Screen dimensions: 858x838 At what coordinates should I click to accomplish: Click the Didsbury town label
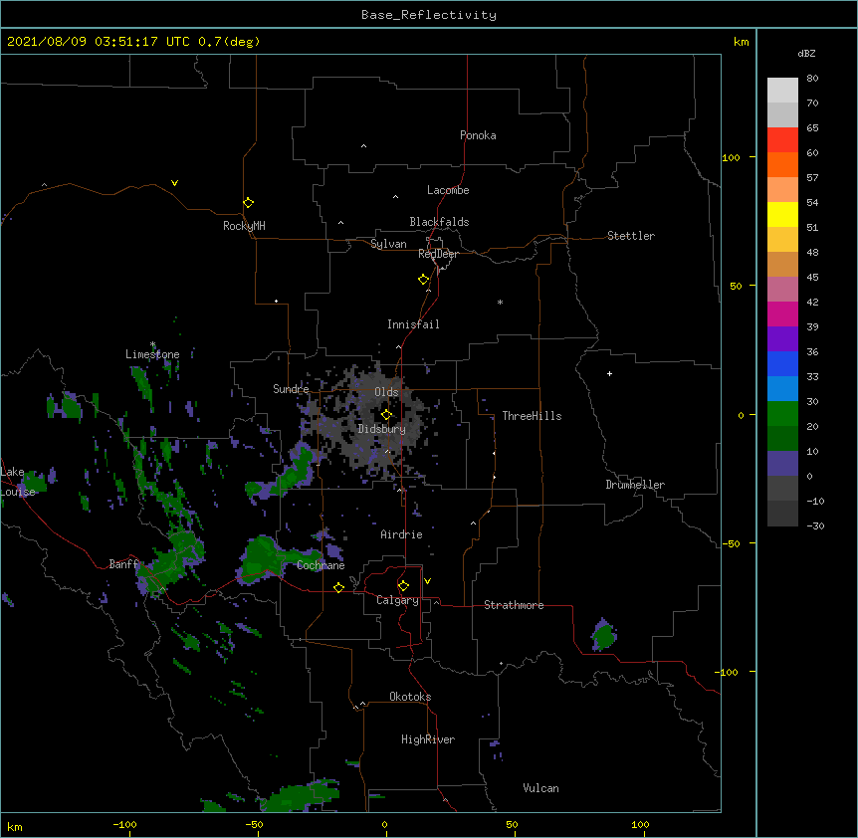point(382,429)
